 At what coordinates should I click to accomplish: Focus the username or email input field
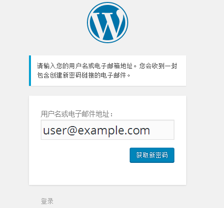tap(108, 130)
